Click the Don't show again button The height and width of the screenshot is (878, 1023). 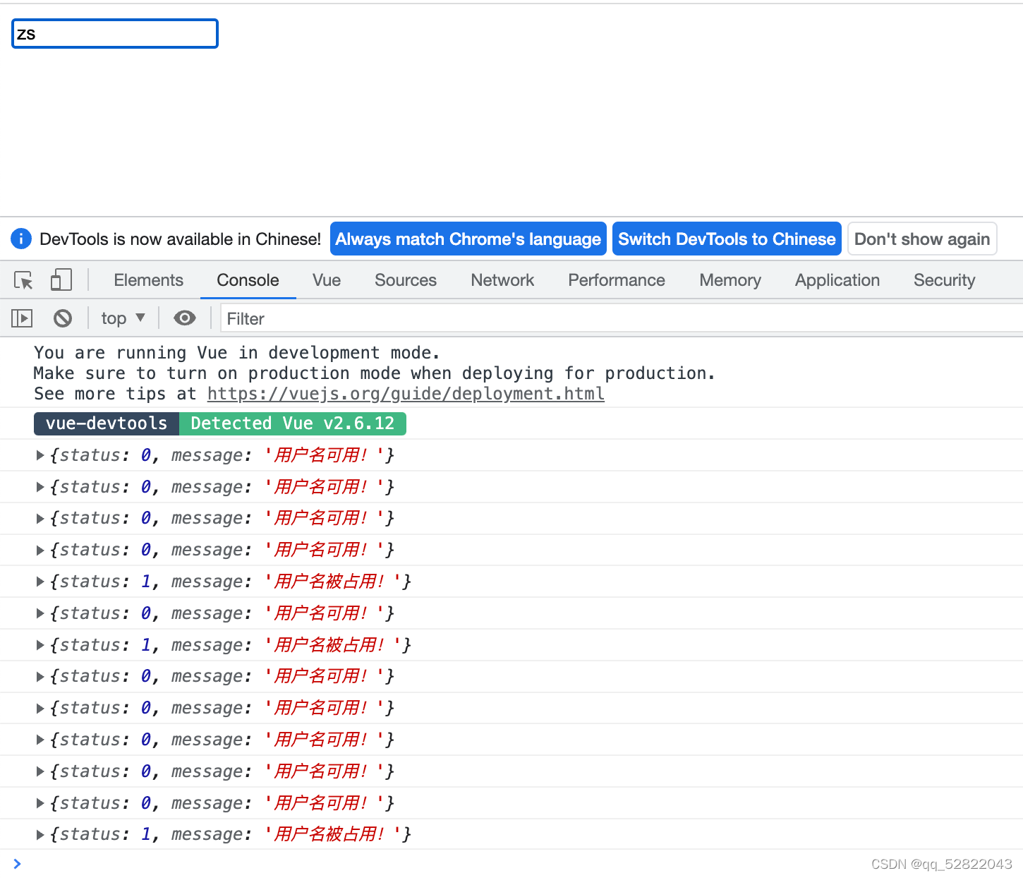click(921, 239)
